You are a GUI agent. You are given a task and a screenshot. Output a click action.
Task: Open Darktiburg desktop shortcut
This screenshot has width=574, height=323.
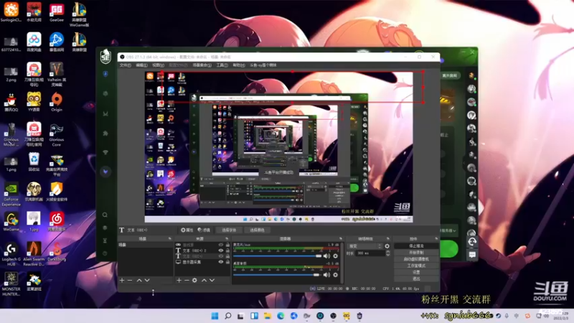(57, 252)
